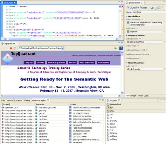Viewport: 166px width, 144px height.
Task: Select the -122.05604553222656 object cell
Action: 82,128
